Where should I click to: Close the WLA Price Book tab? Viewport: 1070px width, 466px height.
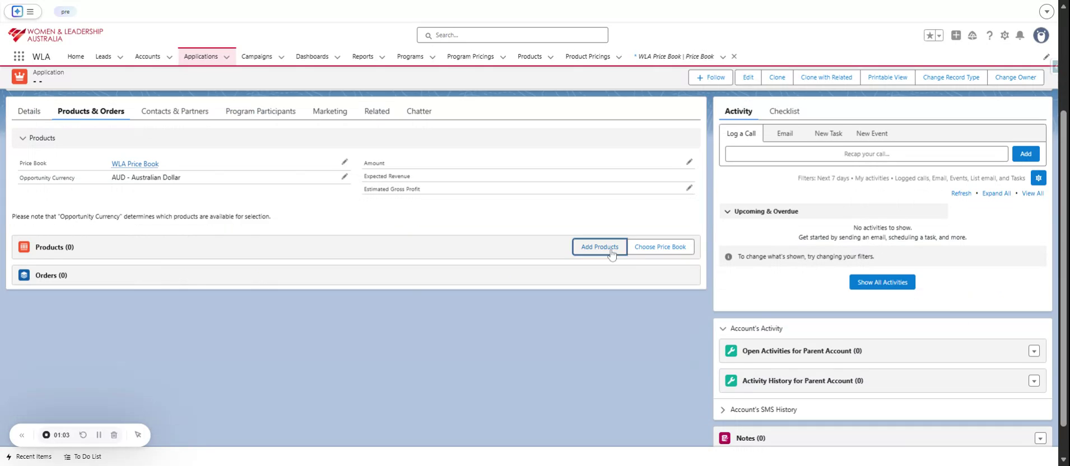(x=734, y=57)
